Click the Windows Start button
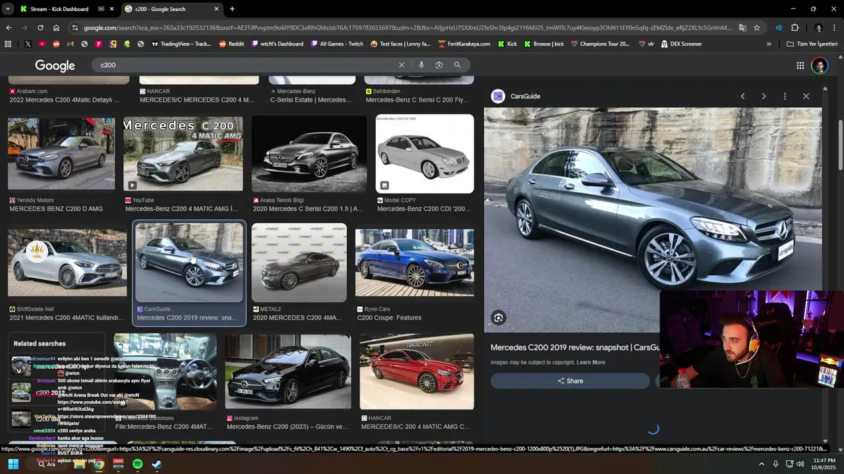The image size is (844, 474). tap(13, 464)
